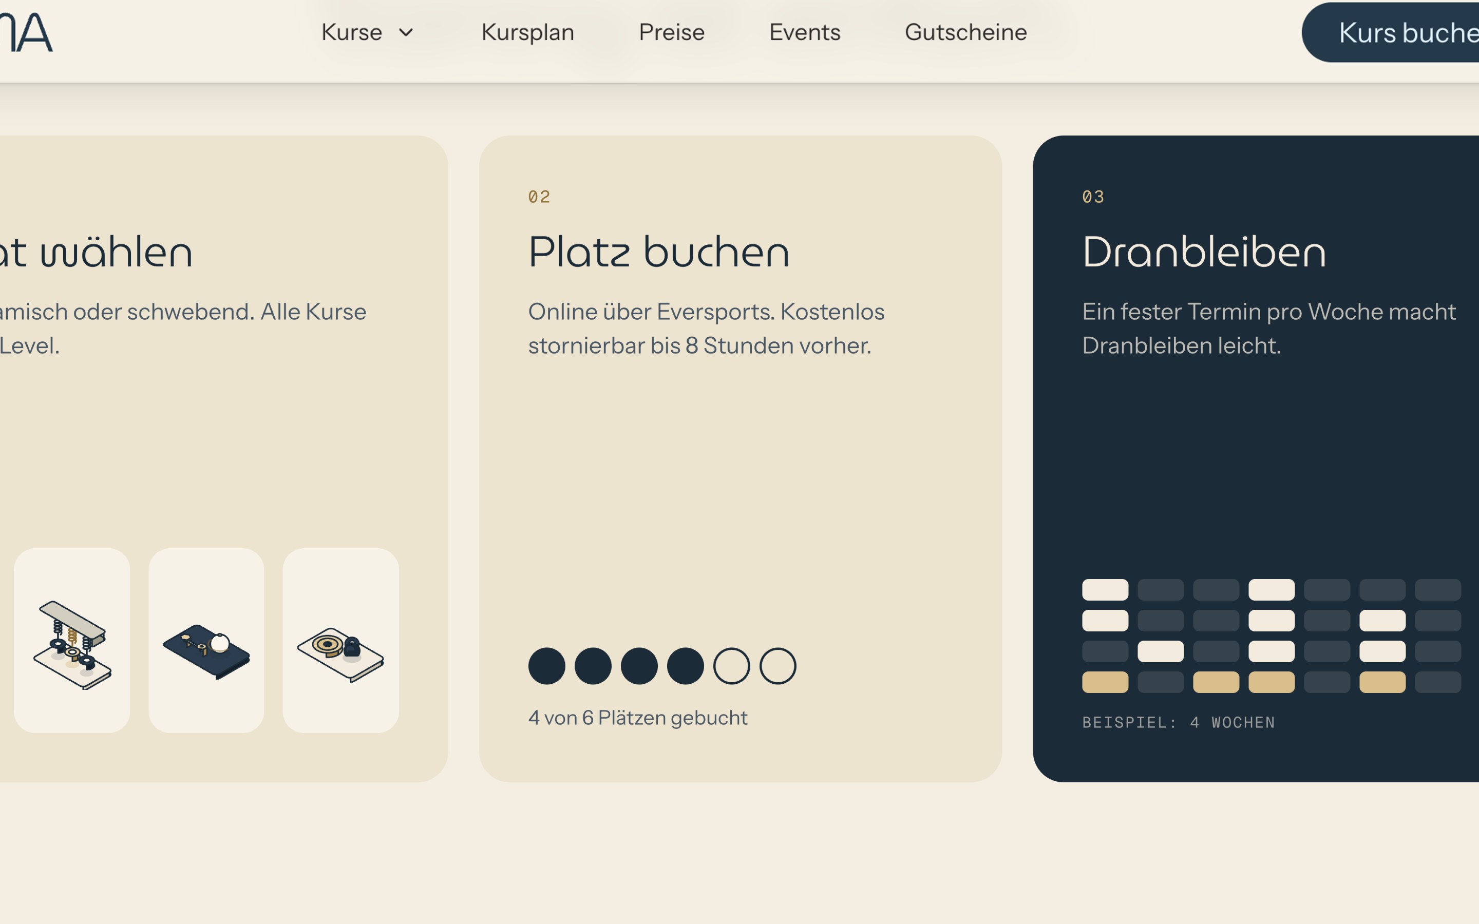The image size is (1479, 924).
Task: Click the fourth filled seat dot
Action: tap(685, 666)
